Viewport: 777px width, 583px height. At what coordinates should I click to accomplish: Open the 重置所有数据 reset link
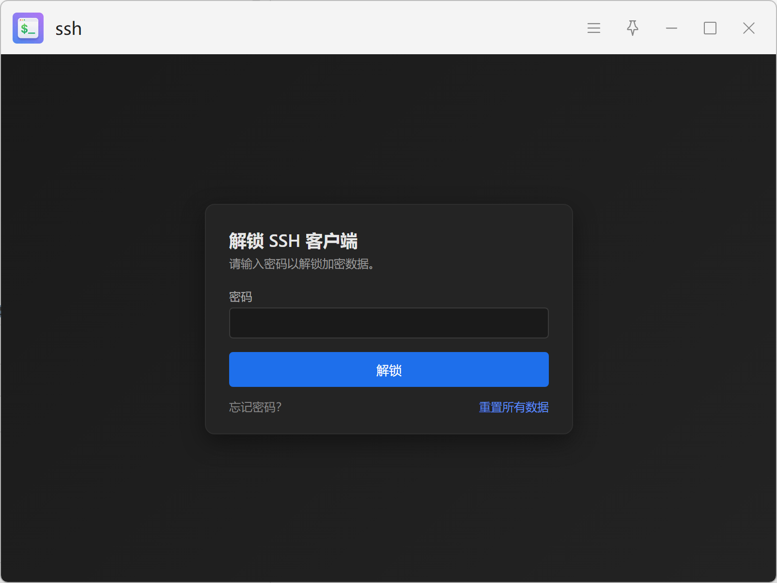click(x=513, y=407)
